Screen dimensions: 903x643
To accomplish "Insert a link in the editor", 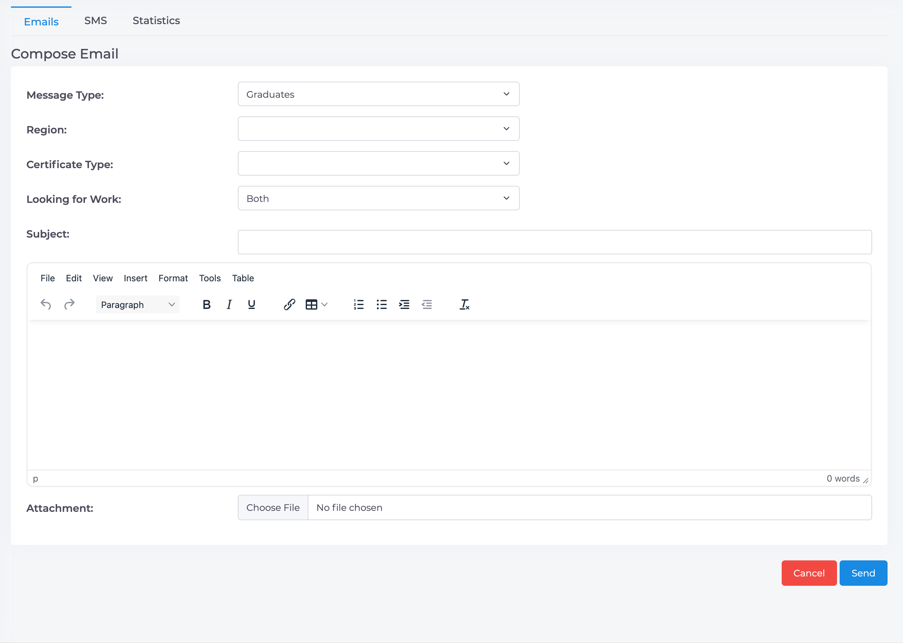I will (290, 304).
